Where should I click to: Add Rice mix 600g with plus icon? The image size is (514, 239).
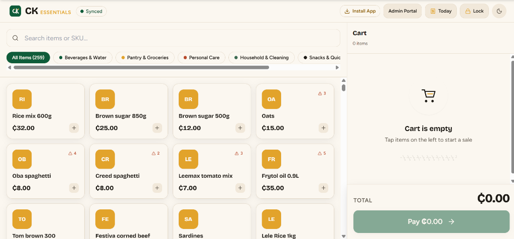tap(74, 128)
